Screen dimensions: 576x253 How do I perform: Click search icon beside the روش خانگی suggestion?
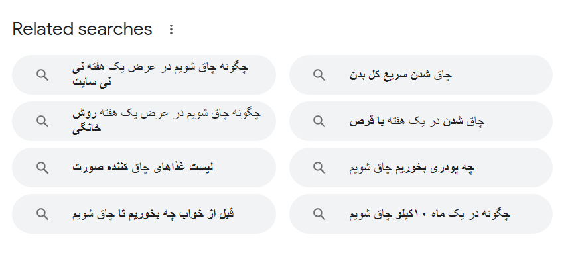point(42,121)
